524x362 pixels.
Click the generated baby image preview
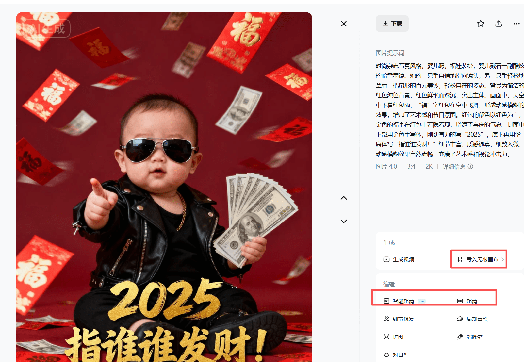pyautogui.click(x=164, y=187)
